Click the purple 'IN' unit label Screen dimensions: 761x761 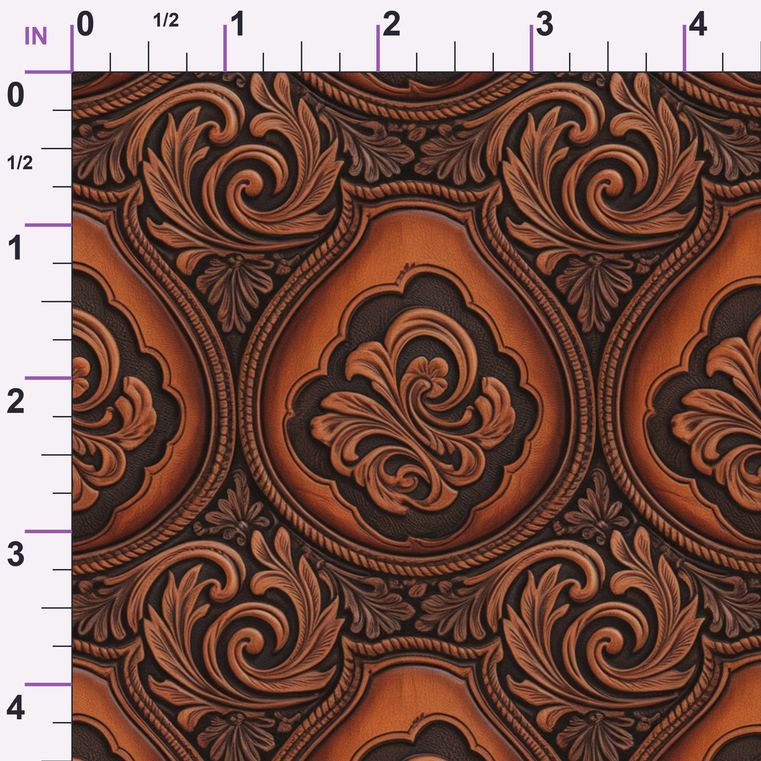(x=36, y=37)
